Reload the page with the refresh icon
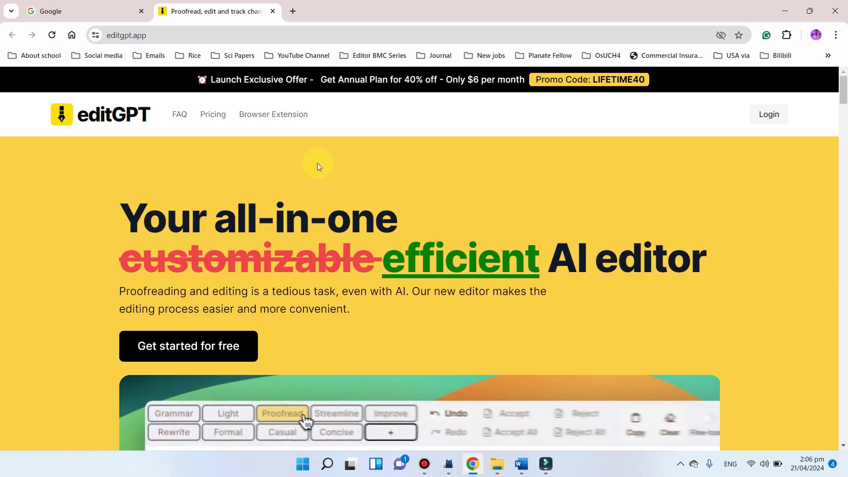 tap(52, 35)
